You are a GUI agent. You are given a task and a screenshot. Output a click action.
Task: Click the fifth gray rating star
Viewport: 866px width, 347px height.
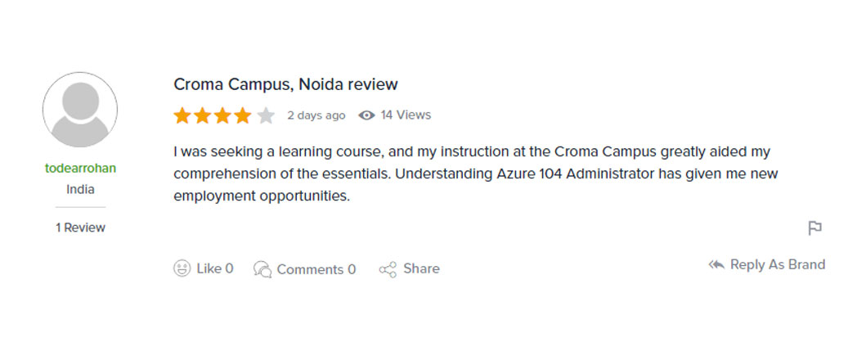point(266,115)
